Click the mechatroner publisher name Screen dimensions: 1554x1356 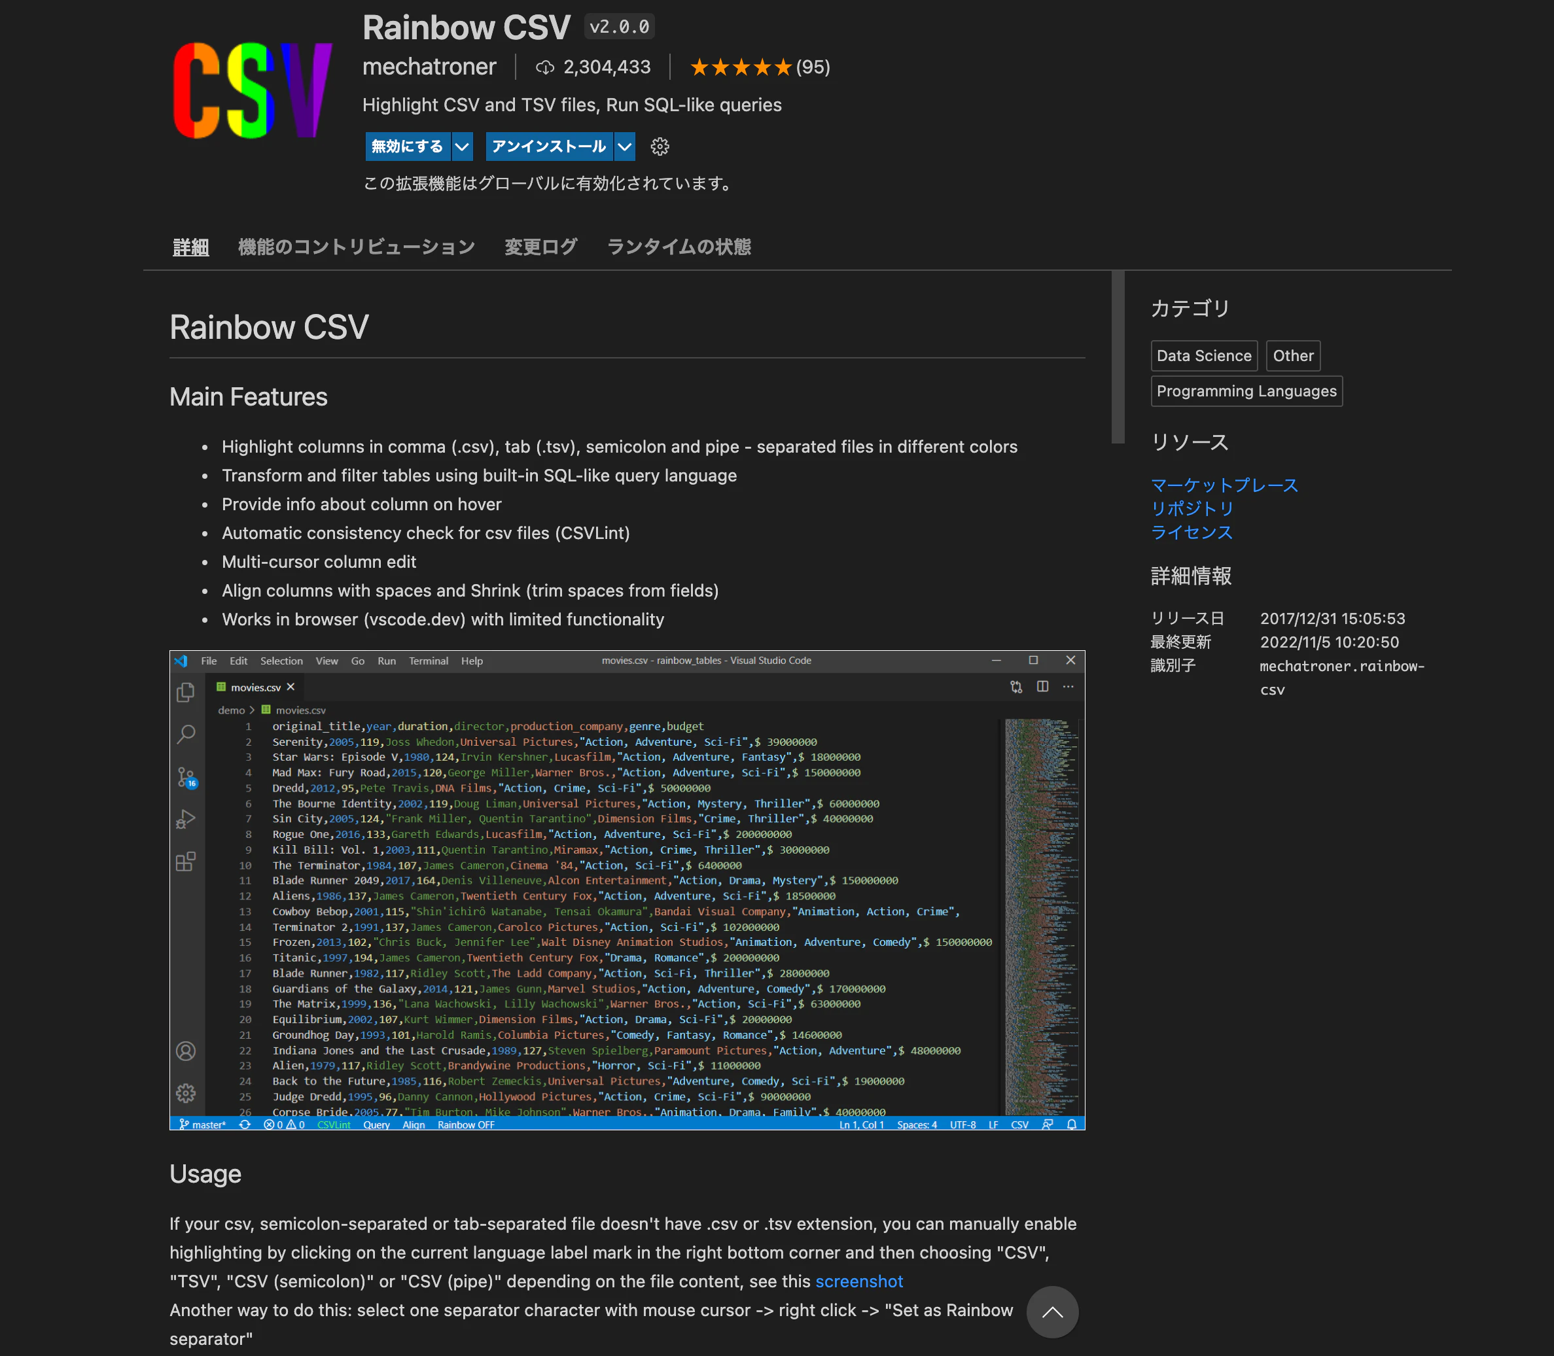[429, 67]
